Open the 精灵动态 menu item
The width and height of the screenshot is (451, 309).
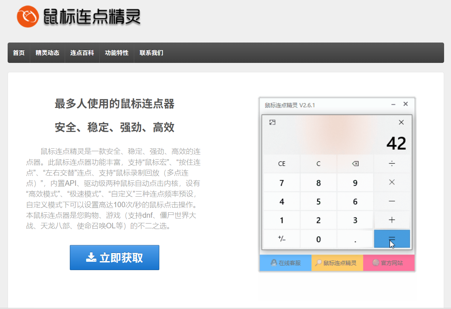point(47,53)
